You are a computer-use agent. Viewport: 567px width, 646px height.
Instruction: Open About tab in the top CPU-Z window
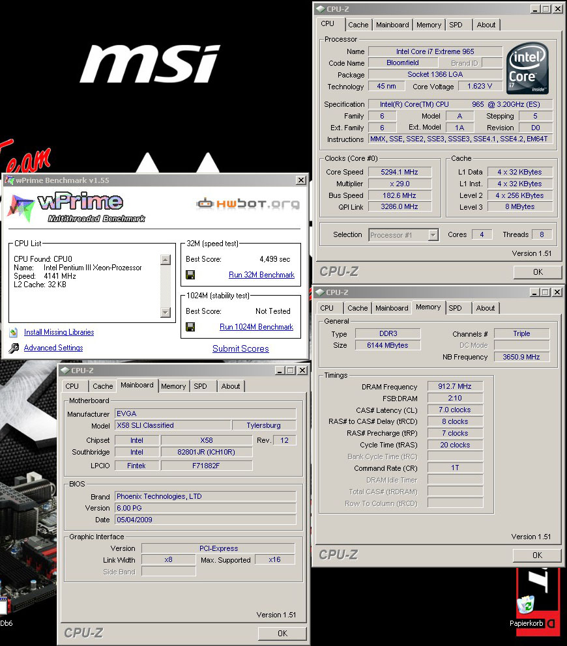click(x=486, y=25)
